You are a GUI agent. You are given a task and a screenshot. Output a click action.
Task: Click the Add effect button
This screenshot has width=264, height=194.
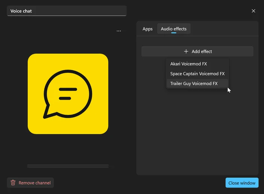(x=197, y=51)
